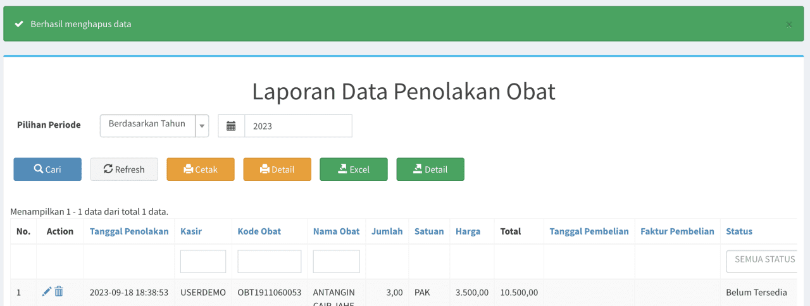Click the Kasir filter input box
The image size is (810, 306).
(x=203, y=262)
